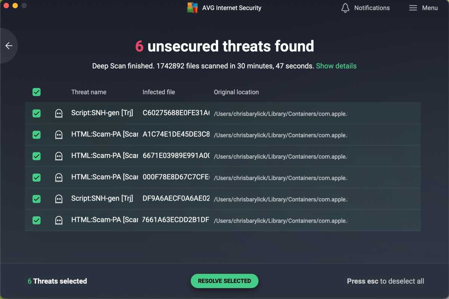Select Notifications in the top bar
This screenshot has height=299, width=449.
pos(372,7)
